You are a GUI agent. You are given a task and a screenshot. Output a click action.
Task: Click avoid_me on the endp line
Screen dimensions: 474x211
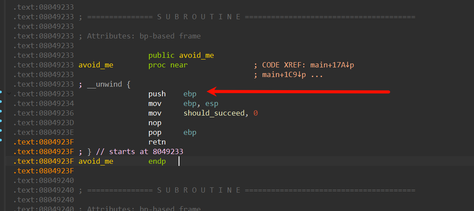coord(96,162)
